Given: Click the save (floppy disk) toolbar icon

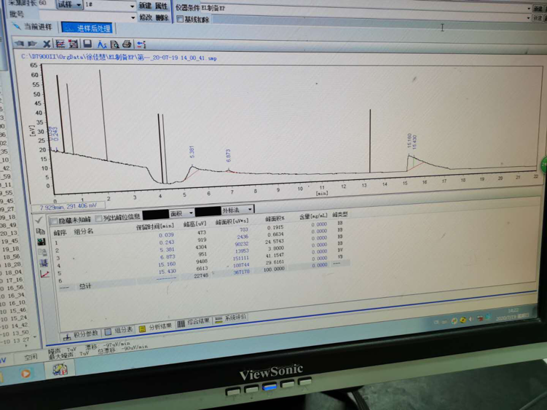Looking at the screenshot, I should pyautogui.click(x=87, y=44).
